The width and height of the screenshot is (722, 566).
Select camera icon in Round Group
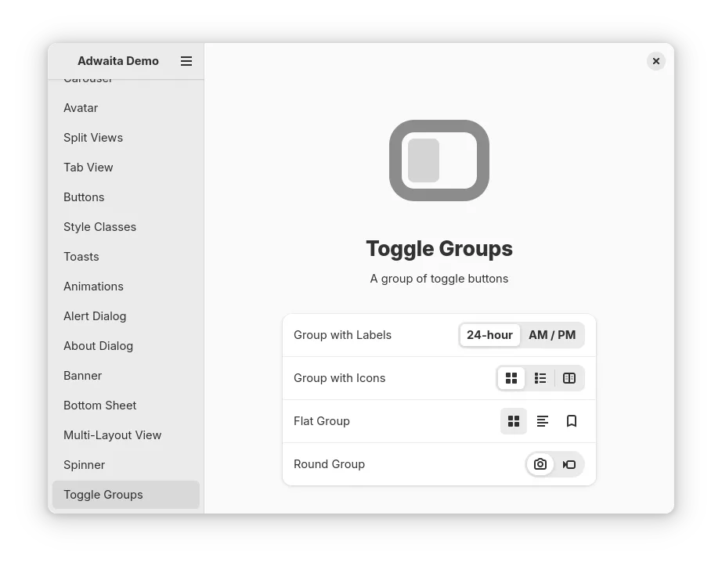coord(540,464)
